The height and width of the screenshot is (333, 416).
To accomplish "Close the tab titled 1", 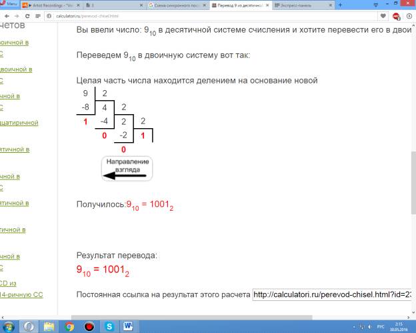I will [x=141, y=5].
